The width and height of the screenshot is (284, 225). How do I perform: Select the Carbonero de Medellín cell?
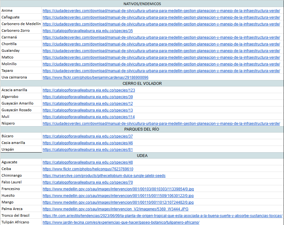21,24
